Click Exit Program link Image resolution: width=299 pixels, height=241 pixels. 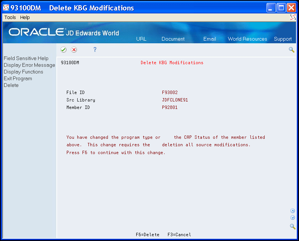(18, 78)
